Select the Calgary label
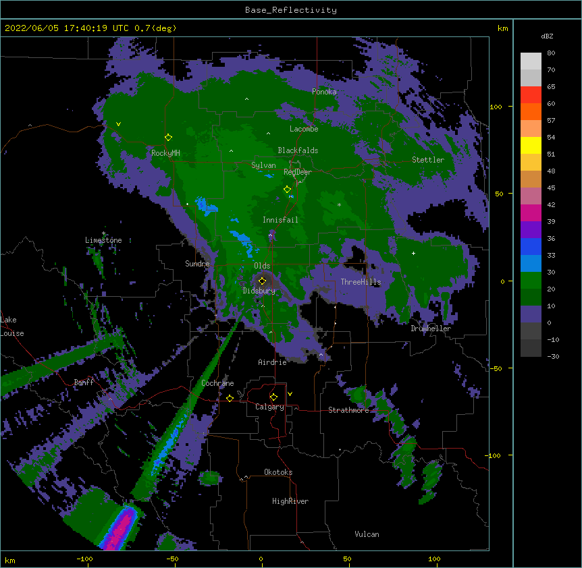 coord(270,407)
